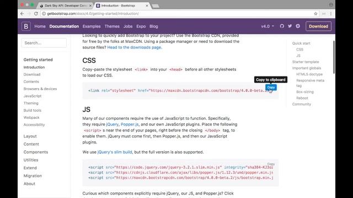The image size is (353, 198).
Task: Go to Themes in the navbar
Action: (x=112, y=26)
